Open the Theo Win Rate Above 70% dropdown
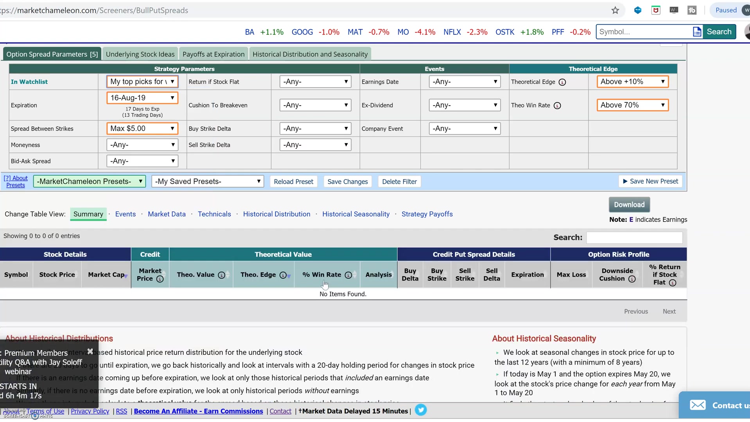The width and height of the screenshot is (750, 422). tap(632, 105)
